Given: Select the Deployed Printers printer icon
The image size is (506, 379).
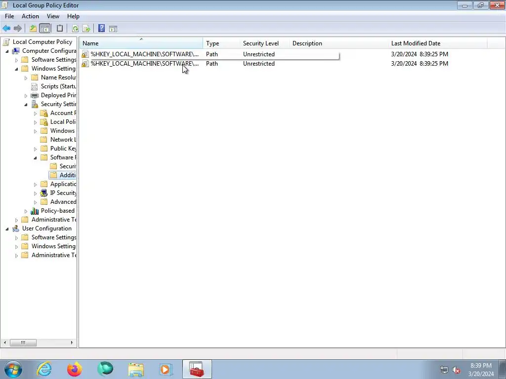Looking at the screenshot, I should pos(34,95).
